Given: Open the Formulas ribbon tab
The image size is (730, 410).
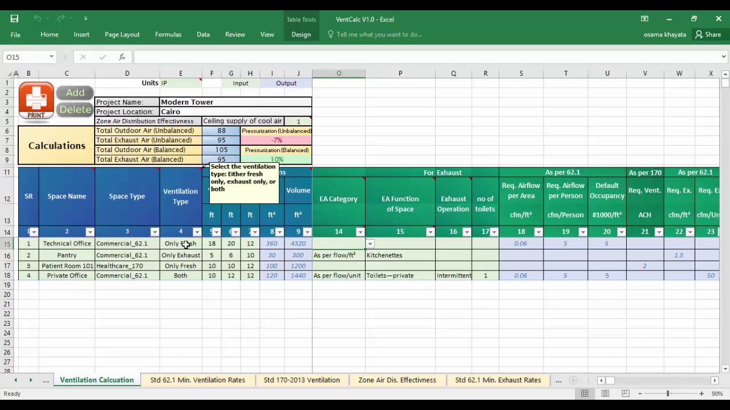Looking at the screenshot, I should [168, 34].
